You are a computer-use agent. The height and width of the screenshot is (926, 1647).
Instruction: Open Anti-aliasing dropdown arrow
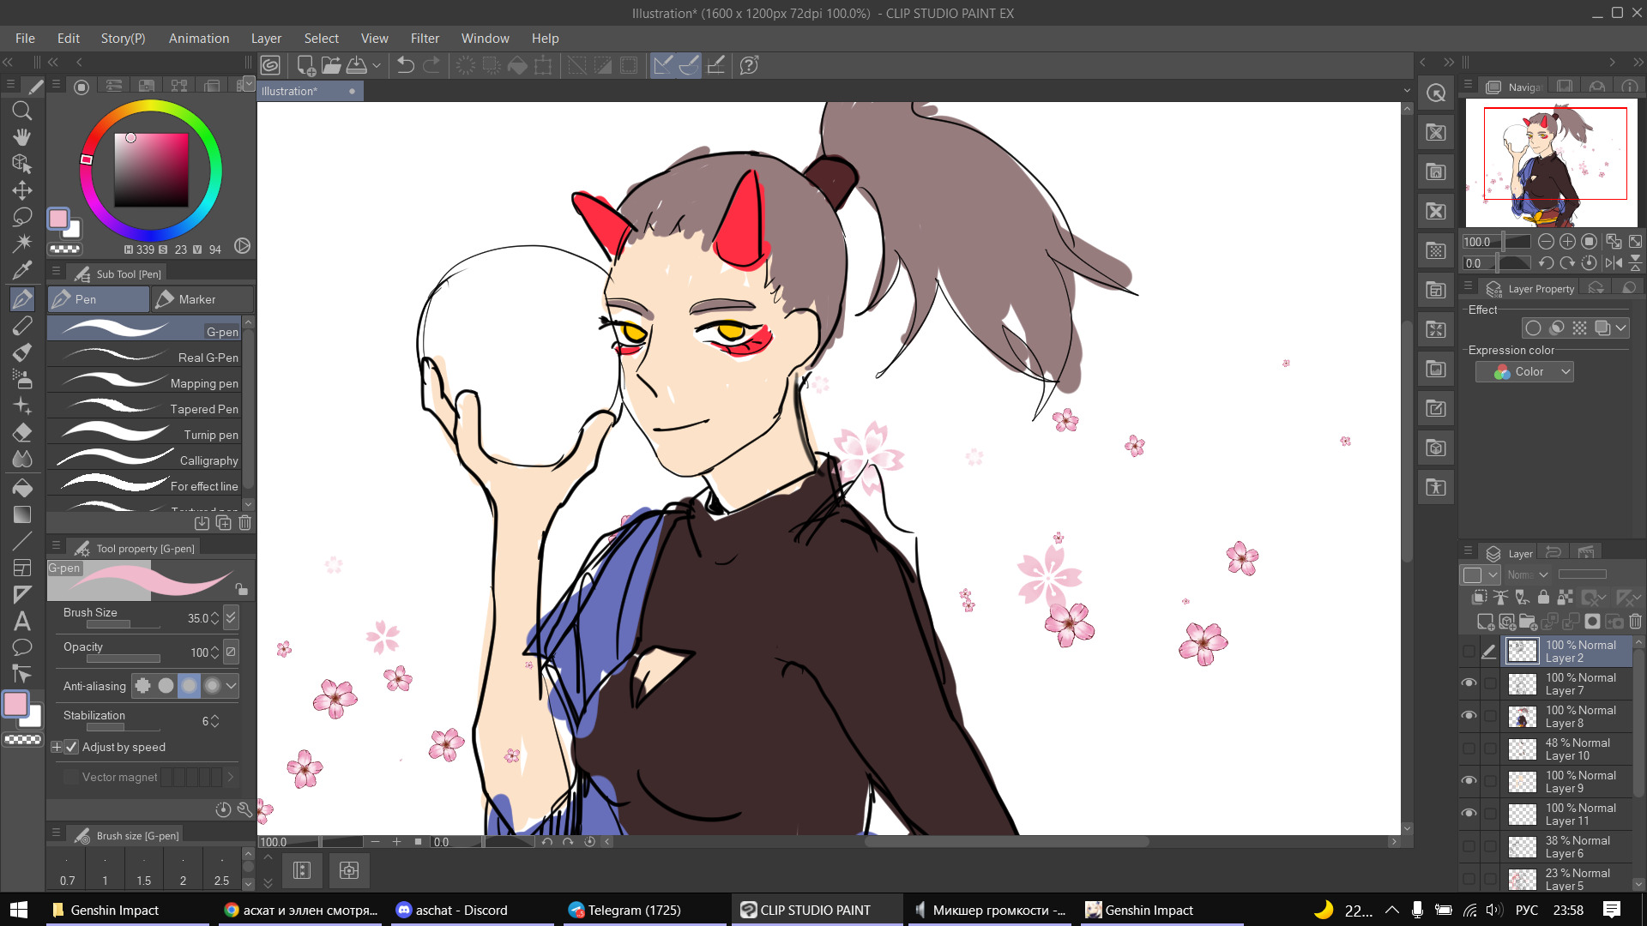pyautogui.click(x=231, y=685)
